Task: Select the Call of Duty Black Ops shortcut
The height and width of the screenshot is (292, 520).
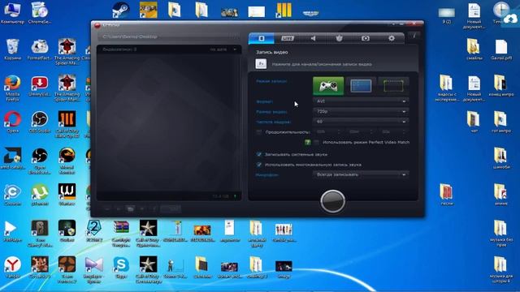Action: pos(67,124)
